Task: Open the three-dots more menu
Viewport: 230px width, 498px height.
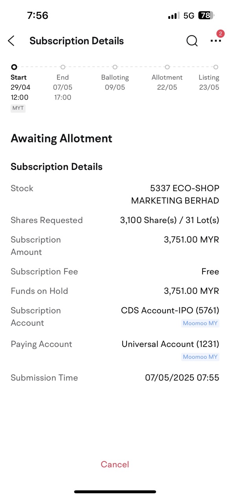Action: click(x=215, y=41)
